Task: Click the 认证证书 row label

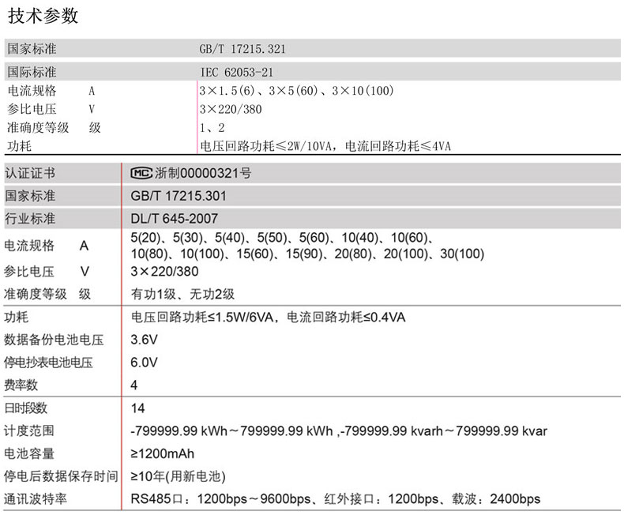Action: [30, 173]
